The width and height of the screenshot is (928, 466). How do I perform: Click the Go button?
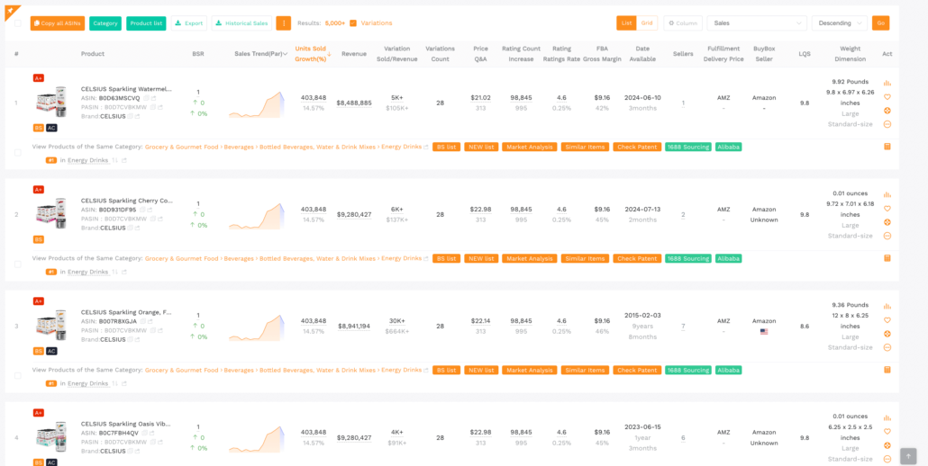pyautogui.click(x=880, y=23)
